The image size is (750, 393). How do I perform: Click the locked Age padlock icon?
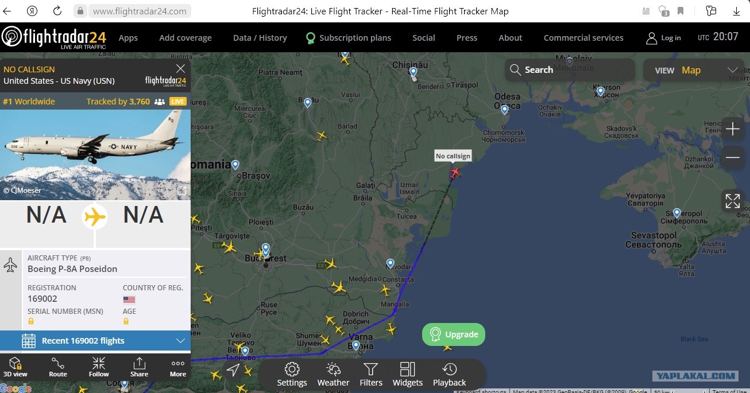point(126,321)
